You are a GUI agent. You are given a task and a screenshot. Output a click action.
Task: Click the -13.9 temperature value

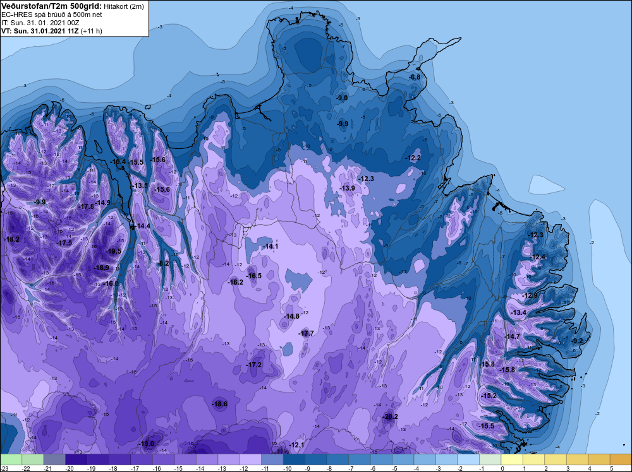(348, 188)
